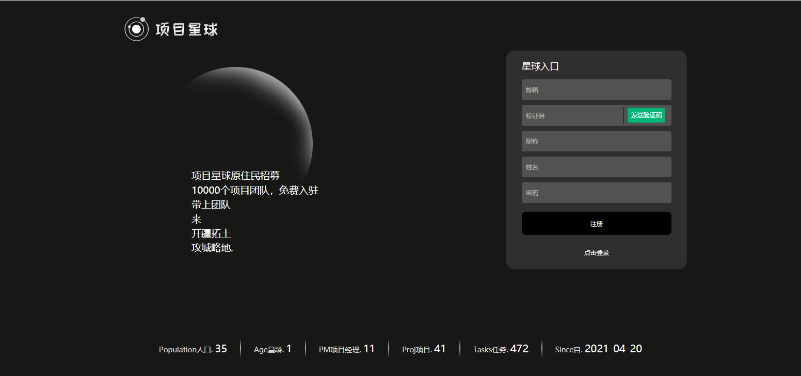Open the 点击登录 login link
801x376 pixels.
[x=596, y=253]
